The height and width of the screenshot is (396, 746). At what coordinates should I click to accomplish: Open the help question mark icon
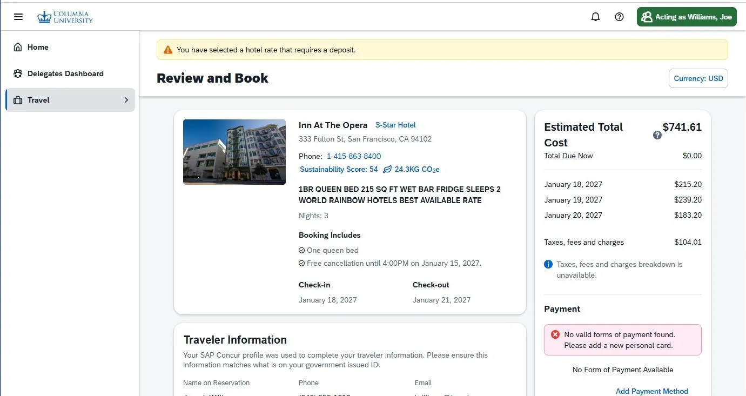coord(620,17)
